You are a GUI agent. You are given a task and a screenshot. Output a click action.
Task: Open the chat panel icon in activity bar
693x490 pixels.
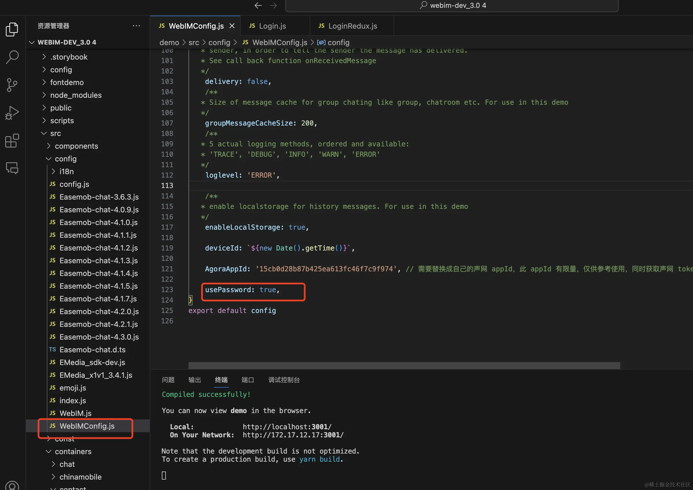pyautogui.click(x=12, y=168)
